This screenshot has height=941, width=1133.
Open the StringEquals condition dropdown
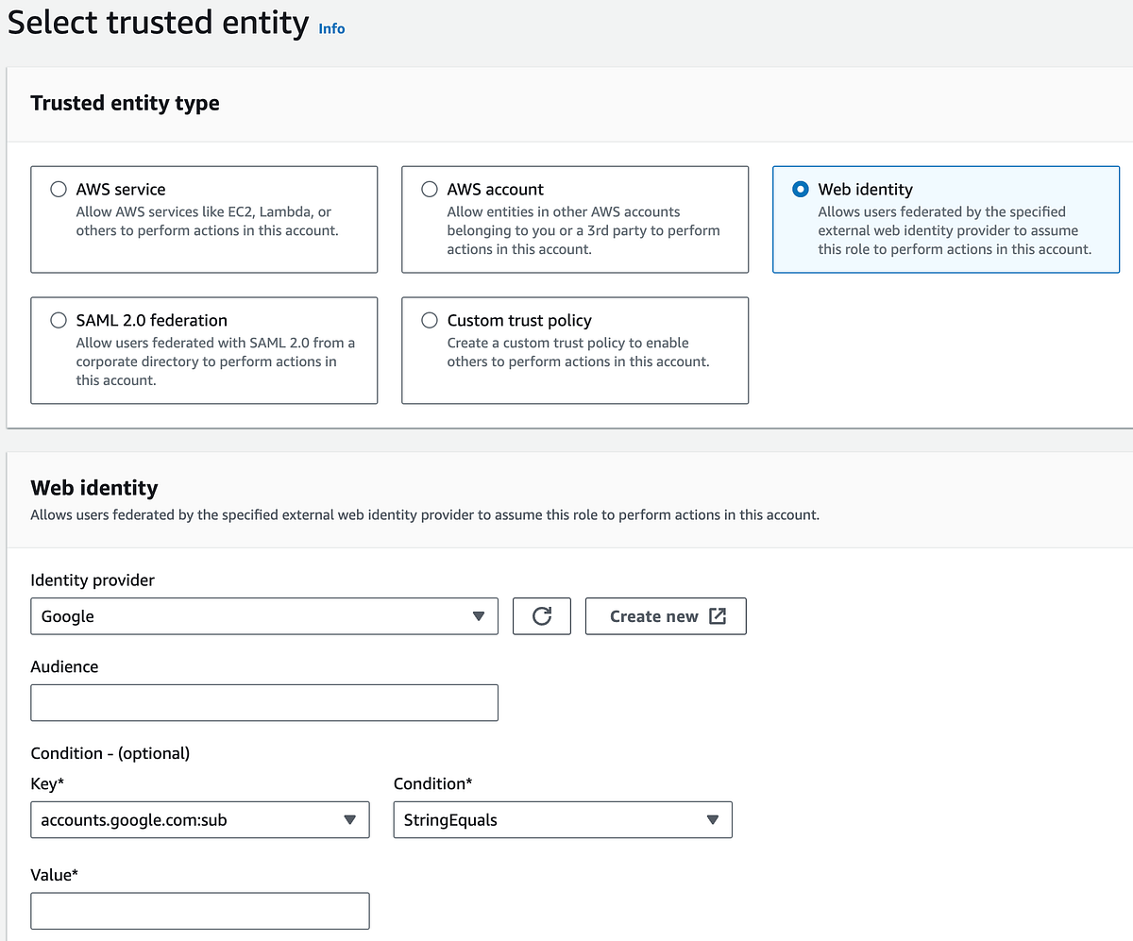click(562, 820)
